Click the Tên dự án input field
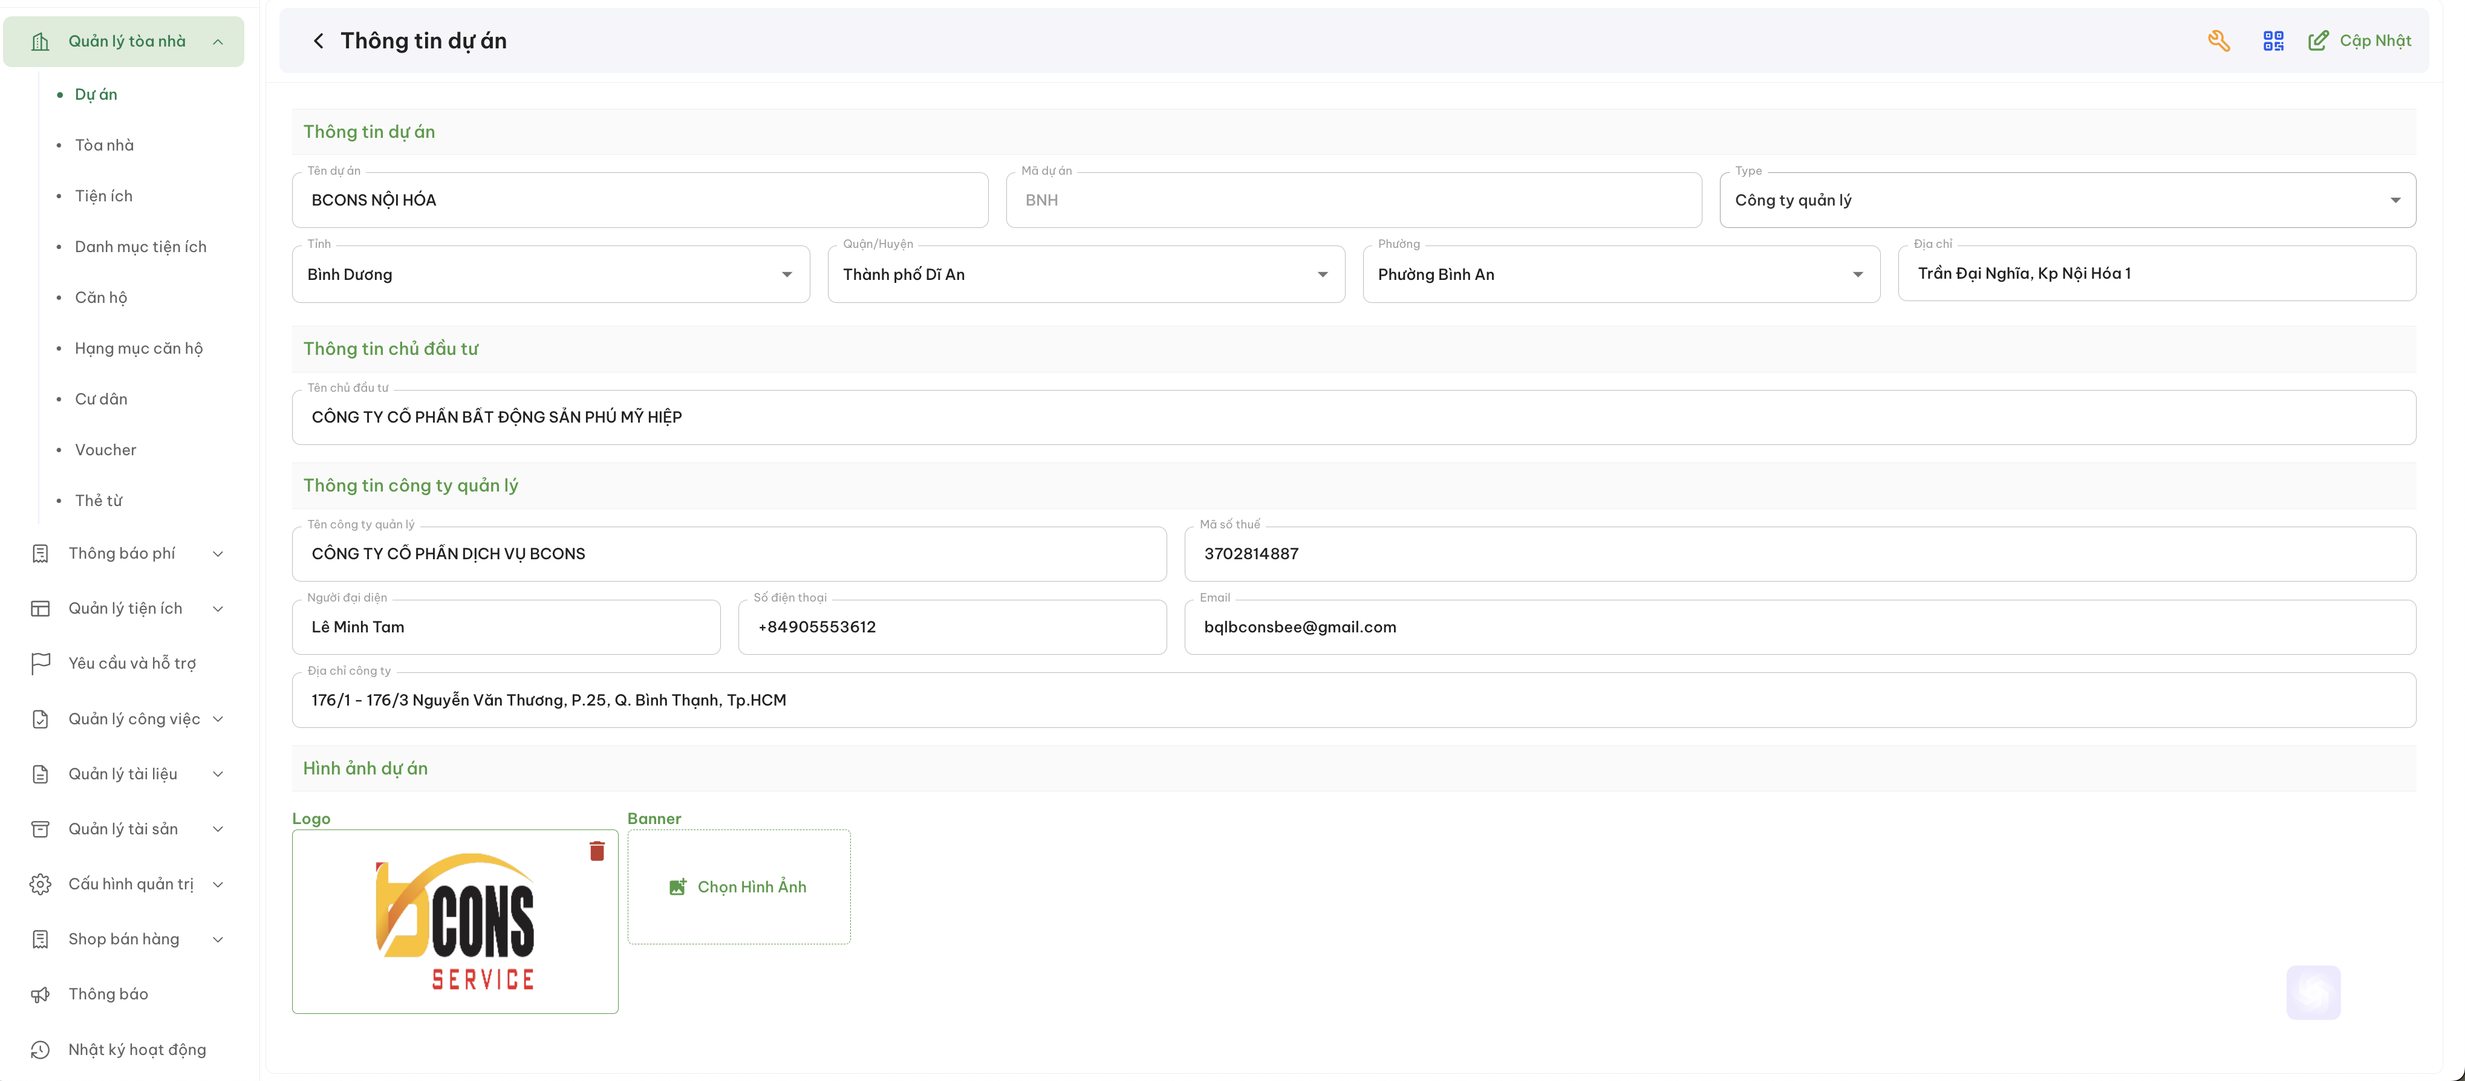Image resolution: width=2465 pixels, height=1081 pixels. (639, 200)
